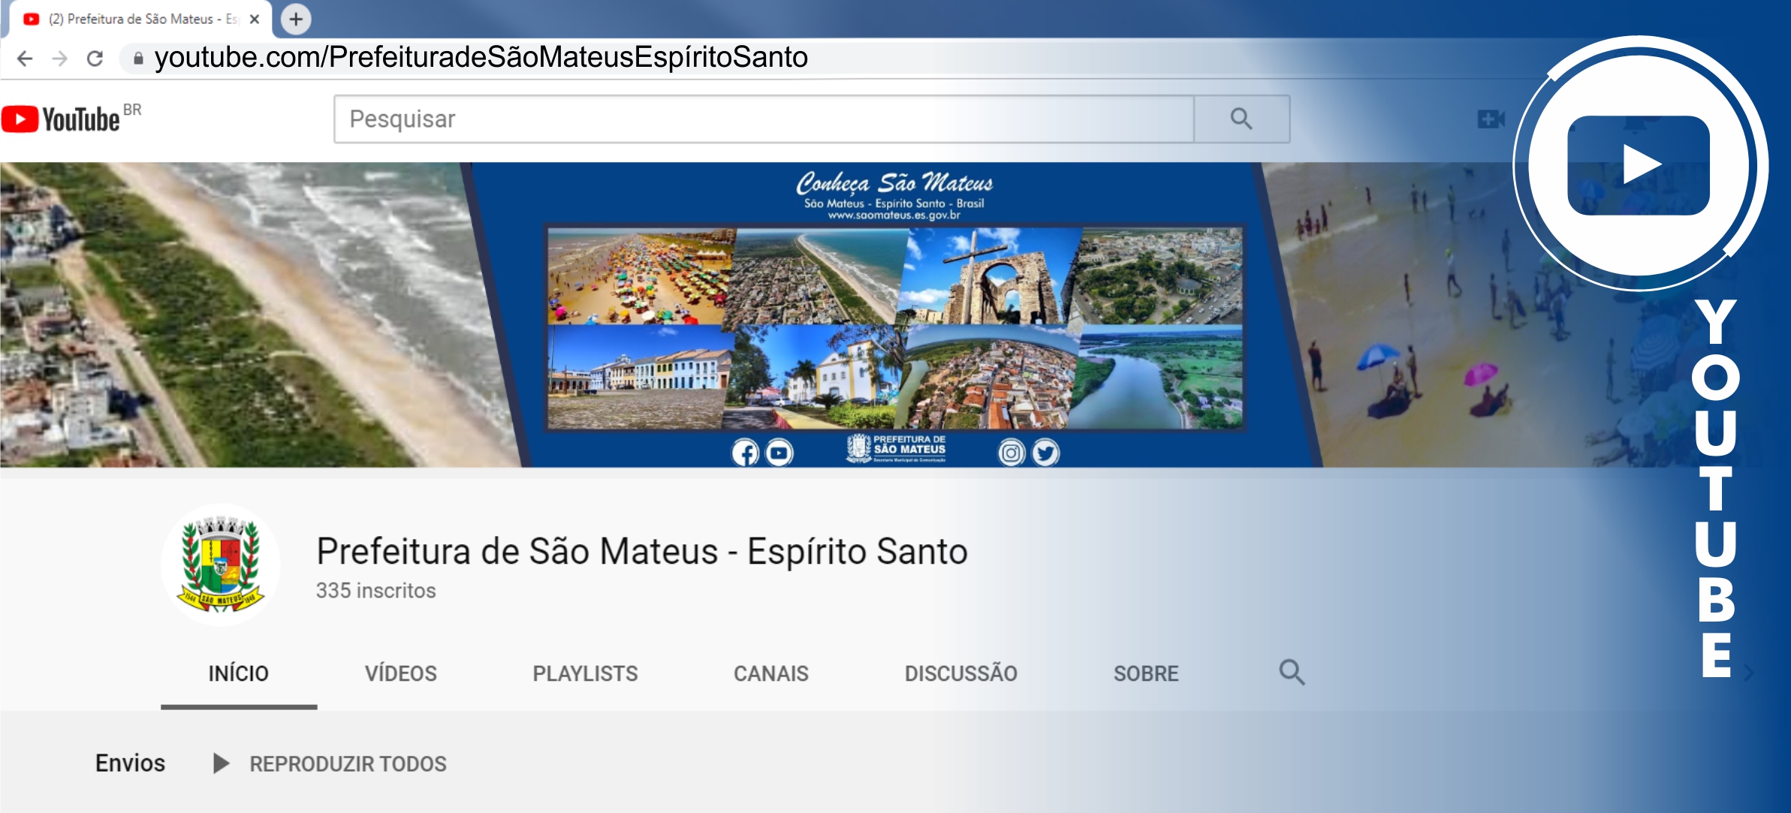Click the channel coat of arms avatar

tap(221, 565)
